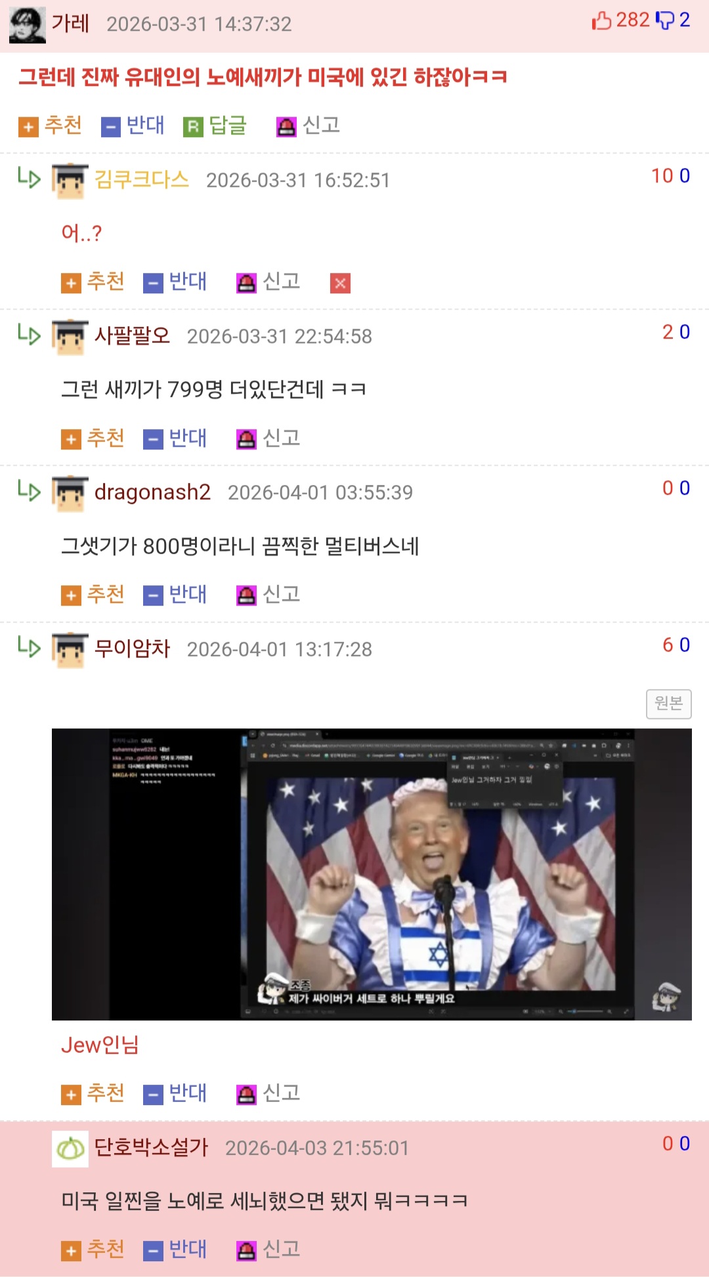Upvote 무이암차's image reply with 추천

[x=93, y=1093]
